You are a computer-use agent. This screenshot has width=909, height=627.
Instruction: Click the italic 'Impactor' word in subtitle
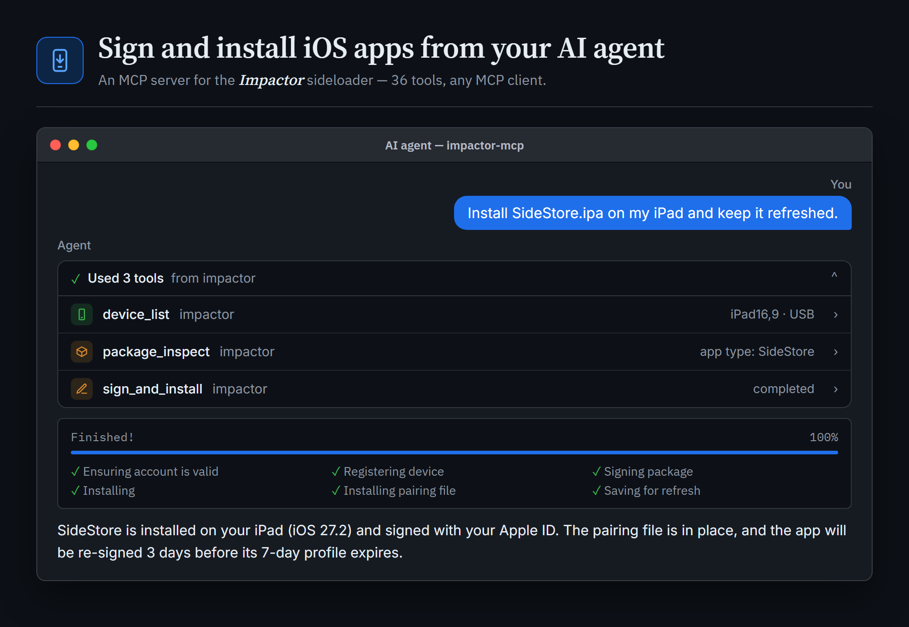[x=271, y=80]
